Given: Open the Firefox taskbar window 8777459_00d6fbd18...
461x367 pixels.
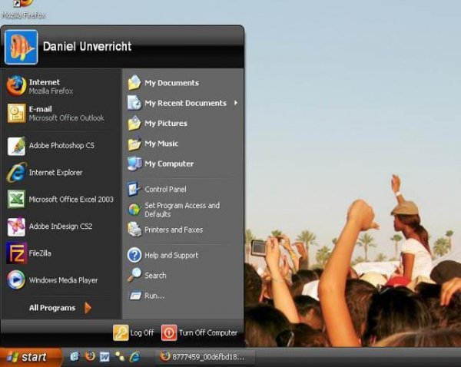Looking at the screenshot, I should pyautogui.click(x=204, y=357).
